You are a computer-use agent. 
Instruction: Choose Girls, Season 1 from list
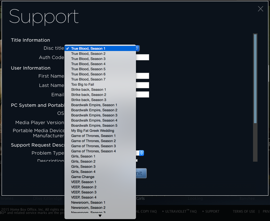(x=100, y=156)
